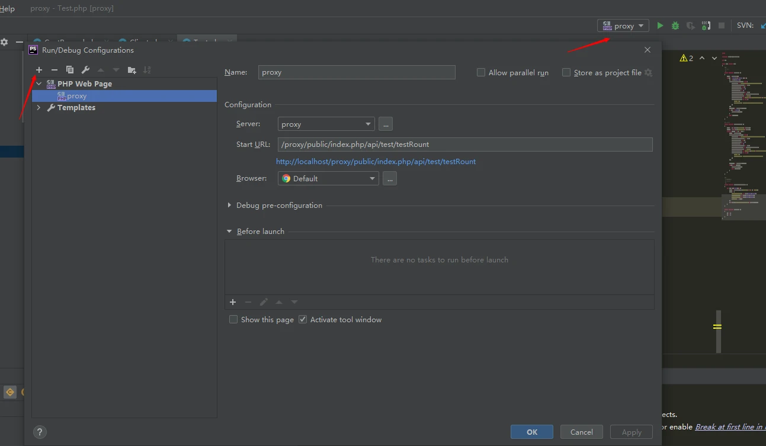This screenshot has height=446, width=766.
Task: Enable Allow parallel run checkbox
Action: [481, 72]
